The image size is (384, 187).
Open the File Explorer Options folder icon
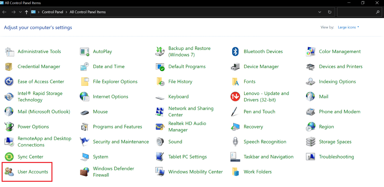84,82
